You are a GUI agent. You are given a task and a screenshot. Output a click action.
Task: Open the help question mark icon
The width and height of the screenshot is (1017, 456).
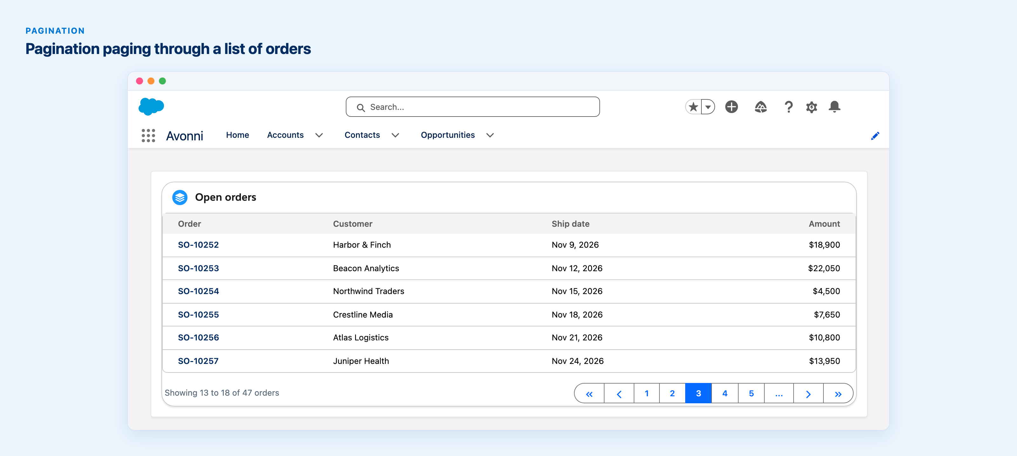pyautogui.click(x=788, y=107)
